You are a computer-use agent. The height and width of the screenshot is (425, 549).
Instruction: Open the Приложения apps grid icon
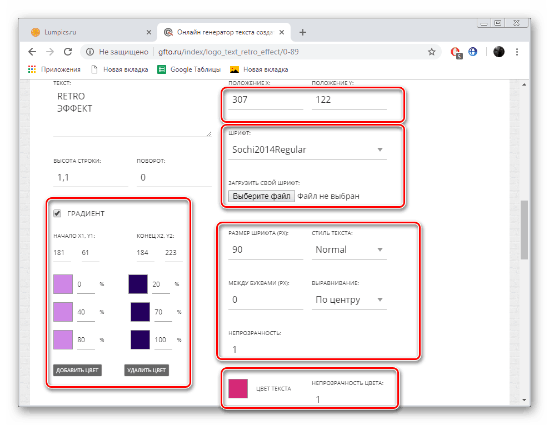[32, 69]
